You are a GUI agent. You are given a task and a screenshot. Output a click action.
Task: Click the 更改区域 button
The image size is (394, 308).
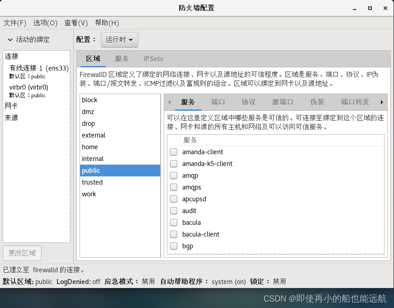coord(22,253)
